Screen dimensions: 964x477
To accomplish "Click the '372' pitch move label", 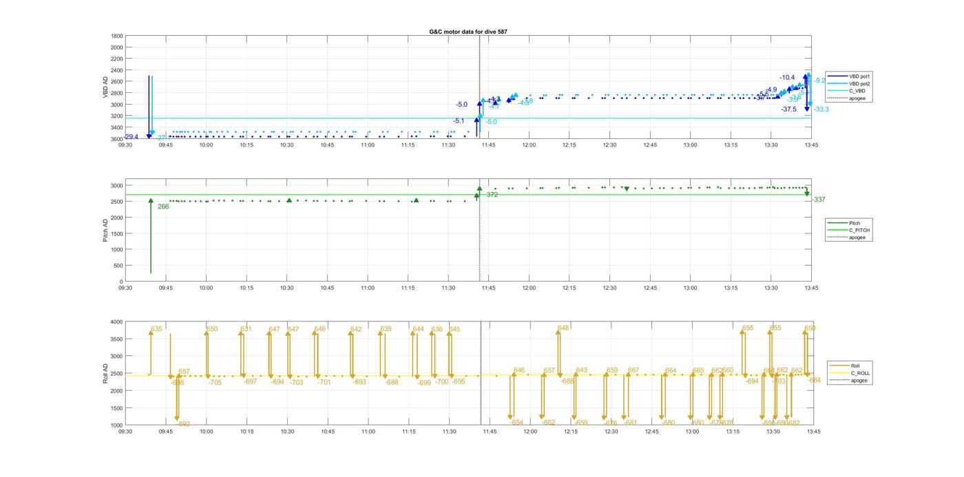I will pyautogui.click(x=492, y=195).
